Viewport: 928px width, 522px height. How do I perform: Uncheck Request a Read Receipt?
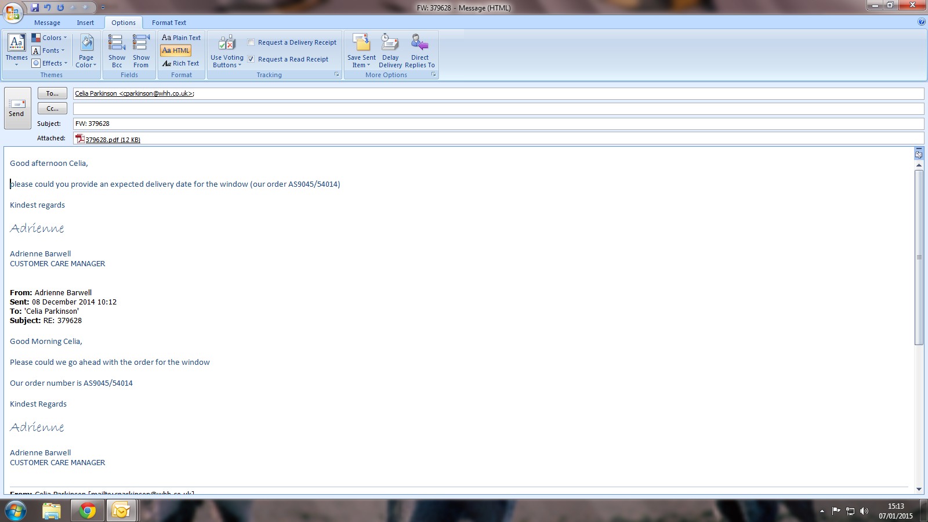251,59
